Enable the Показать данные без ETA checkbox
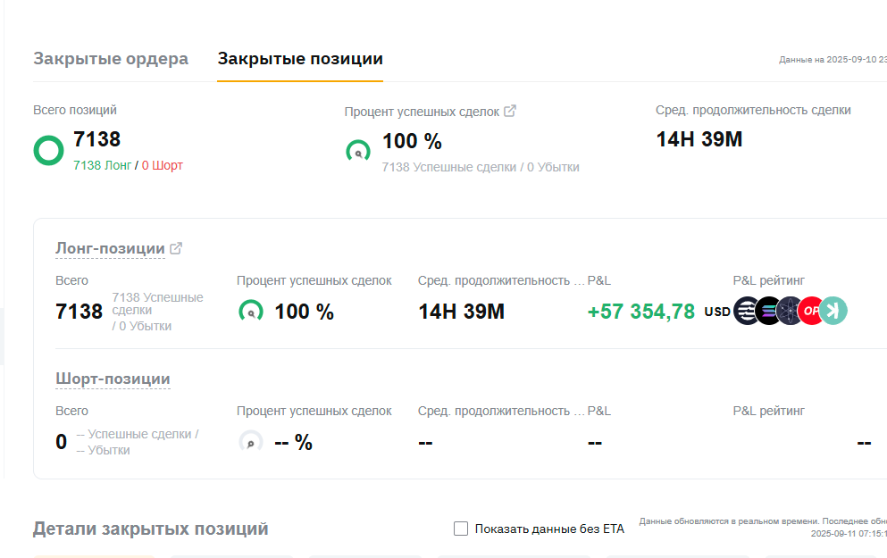 click(460, 529)
